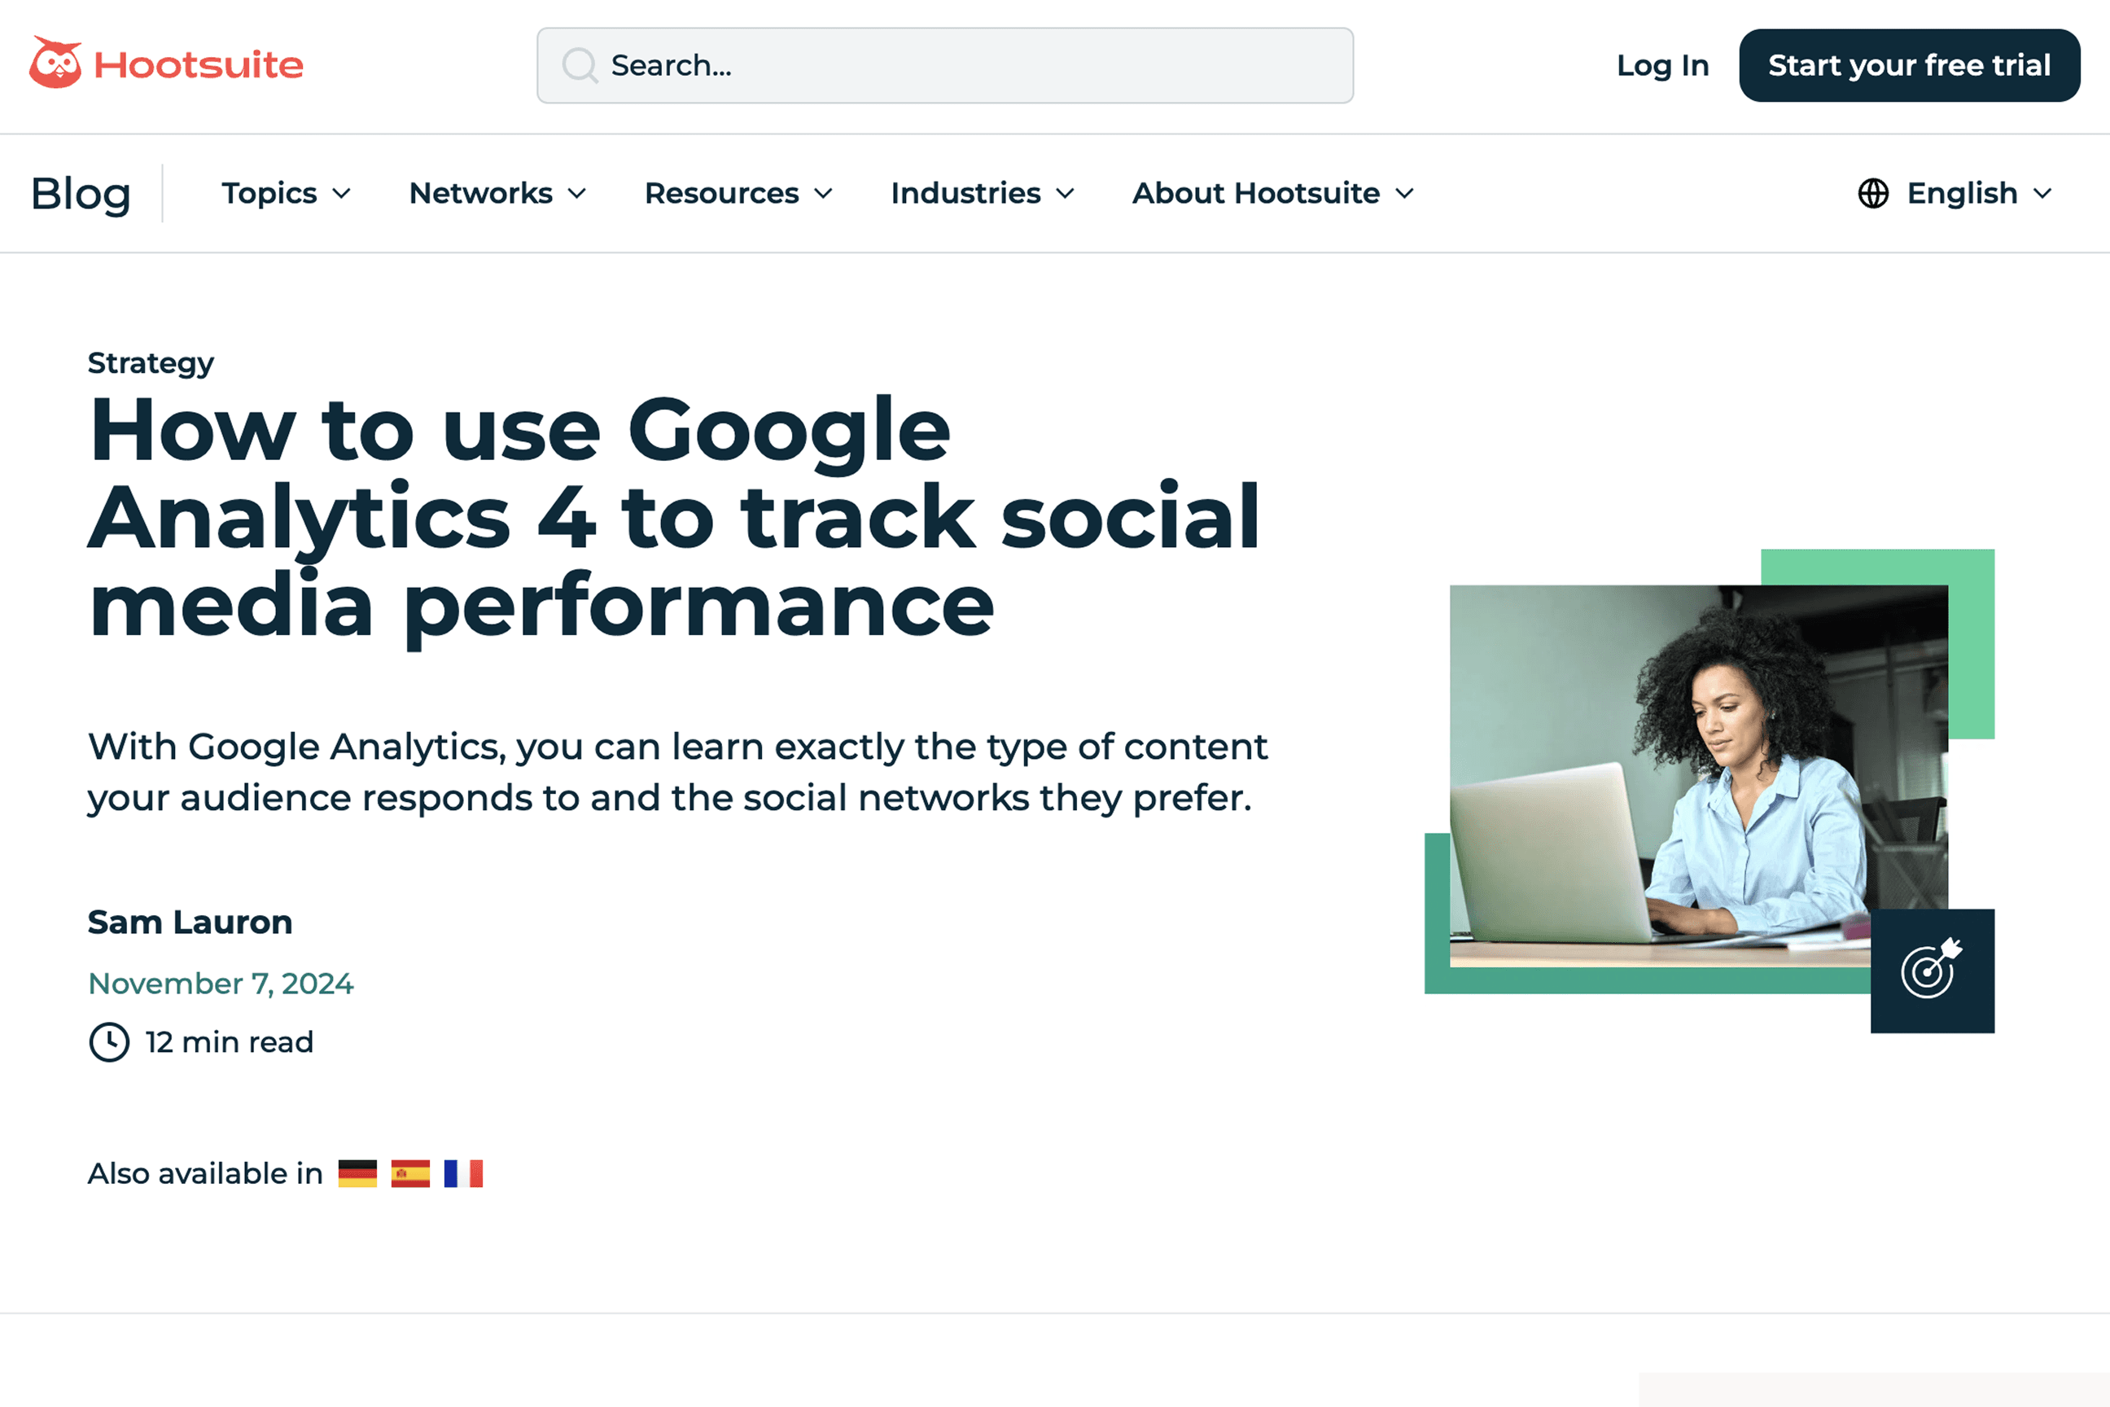
Task: Open the Resources menu
Action: click(x=738, y=193)
